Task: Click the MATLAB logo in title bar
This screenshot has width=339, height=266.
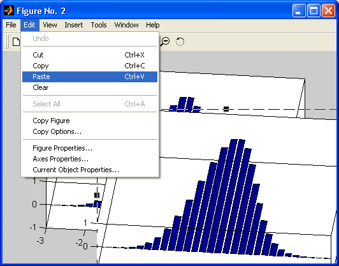Action: click(x=9, y=11)
